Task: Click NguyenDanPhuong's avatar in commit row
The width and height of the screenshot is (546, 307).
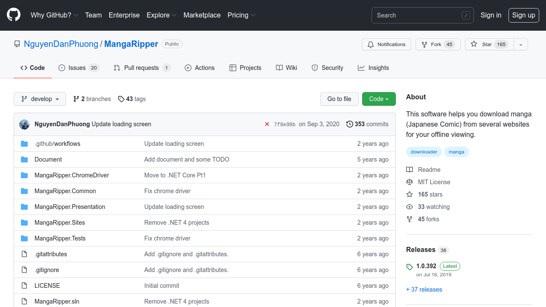Action: pyautogui.click(x=24, y=124)
